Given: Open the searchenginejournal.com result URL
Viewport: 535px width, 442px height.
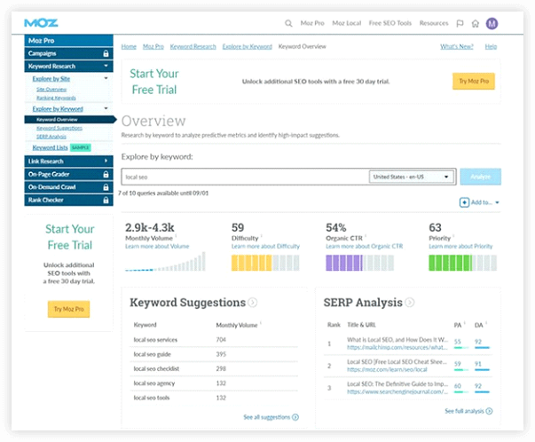Looking at the screenshot, I should point(397,391).
